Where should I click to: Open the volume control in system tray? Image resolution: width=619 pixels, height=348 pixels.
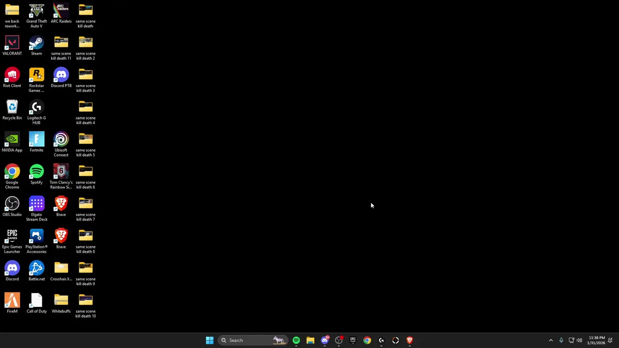tap(579, 340)
